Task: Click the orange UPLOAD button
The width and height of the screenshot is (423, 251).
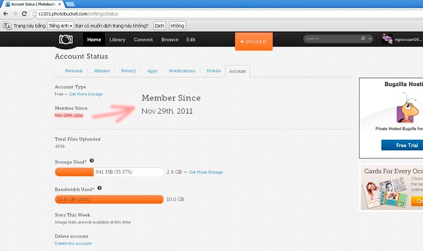Action: [254, 41]
